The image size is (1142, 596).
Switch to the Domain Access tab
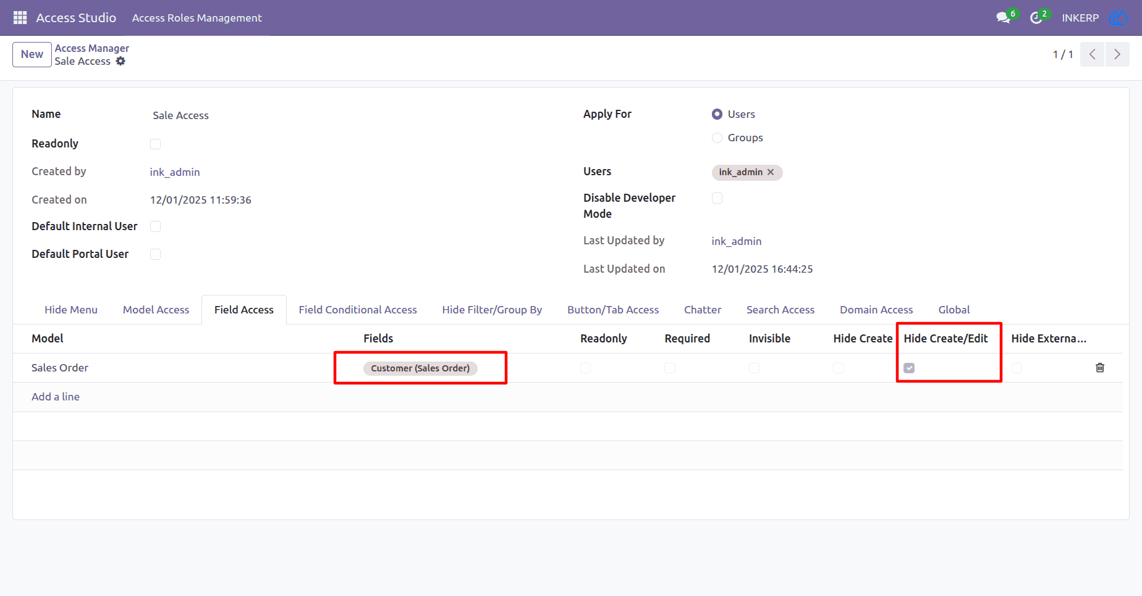(x=876, y=310)
